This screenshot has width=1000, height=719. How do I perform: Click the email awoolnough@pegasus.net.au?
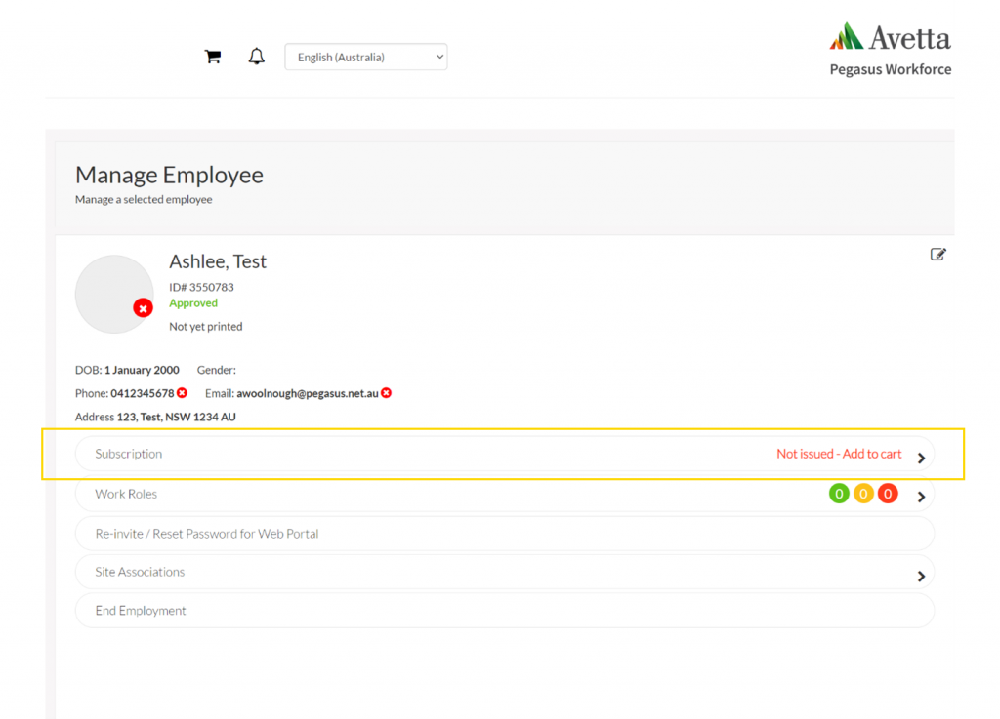308,393
